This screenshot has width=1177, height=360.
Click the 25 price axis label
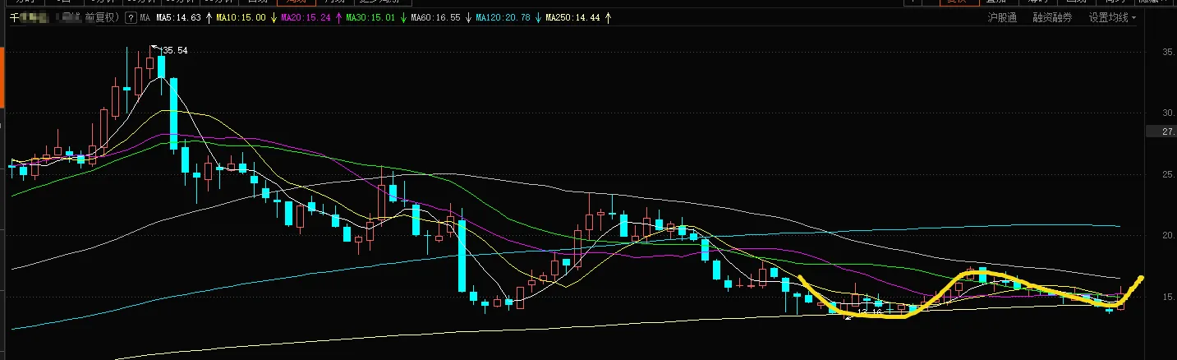(x=1168, y=174)
